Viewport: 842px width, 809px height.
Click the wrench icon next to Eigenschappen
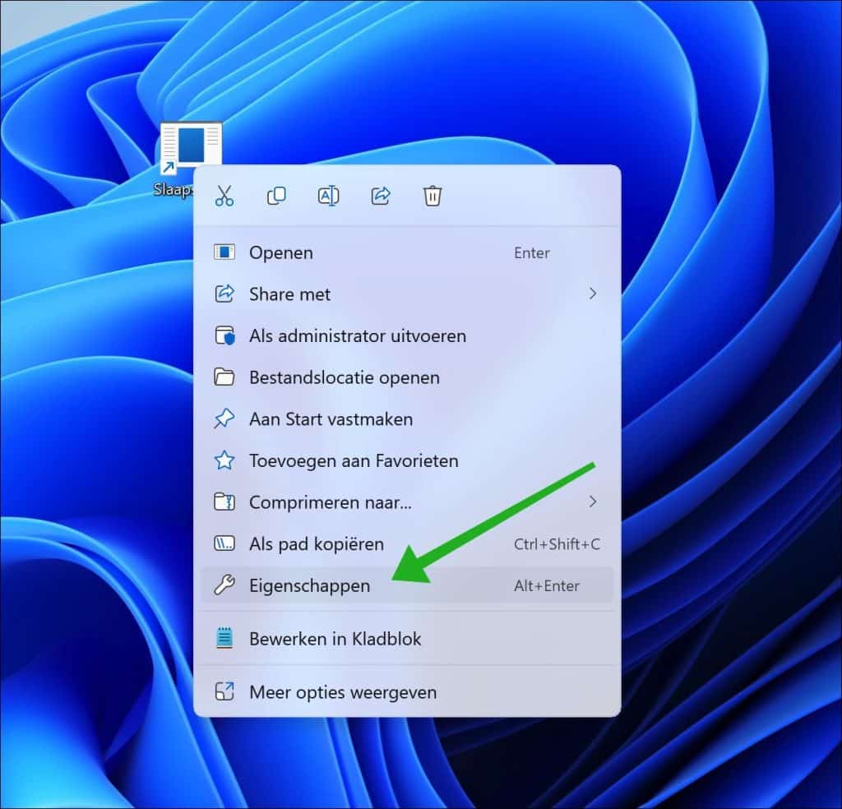click(224, 585)
